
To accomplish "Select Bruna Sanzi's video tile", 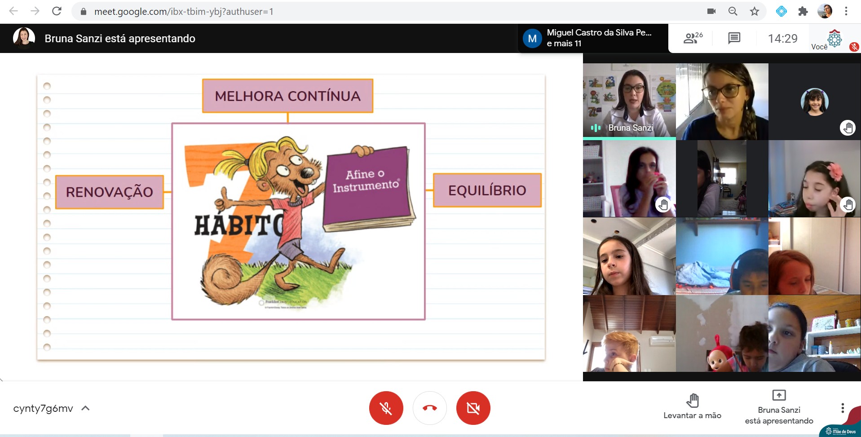I will click(629, 100).
